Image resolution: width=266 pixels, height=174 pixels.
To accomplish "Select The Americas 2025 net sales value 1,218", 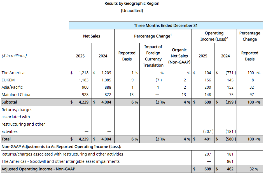I will [x=83, y=73].
